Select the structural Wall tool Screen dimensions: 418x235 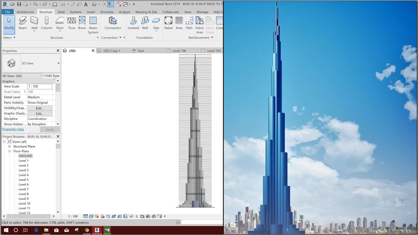[x=34, y=24]
